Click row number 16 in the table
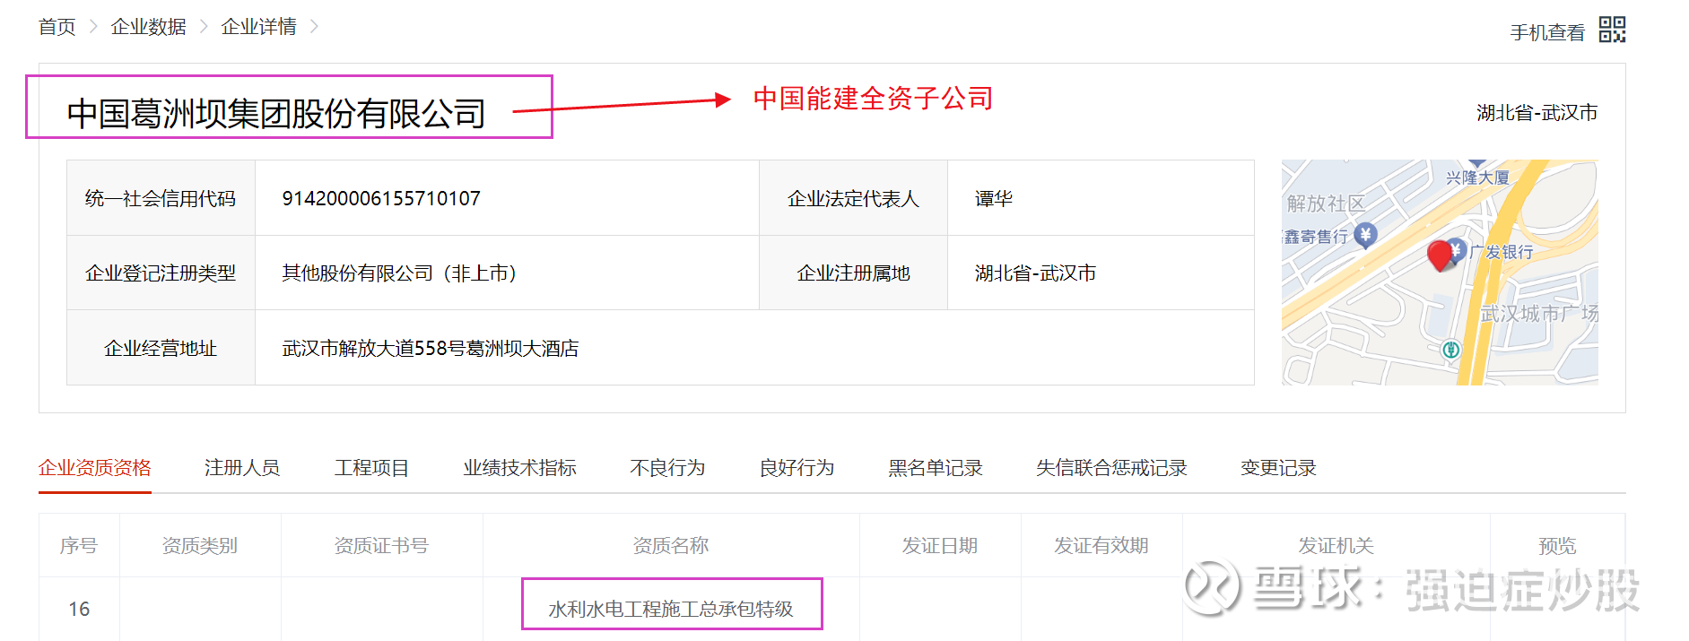This screenshot has width=1689, height=641. 79,609
